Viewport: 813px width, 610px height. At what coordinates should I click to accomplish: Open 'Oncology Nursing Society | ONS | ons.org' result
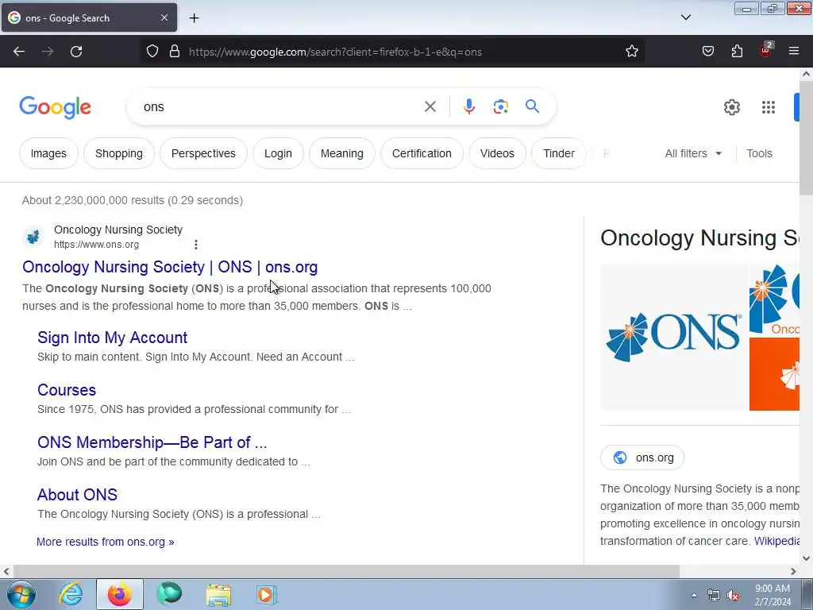pos(170,267)
